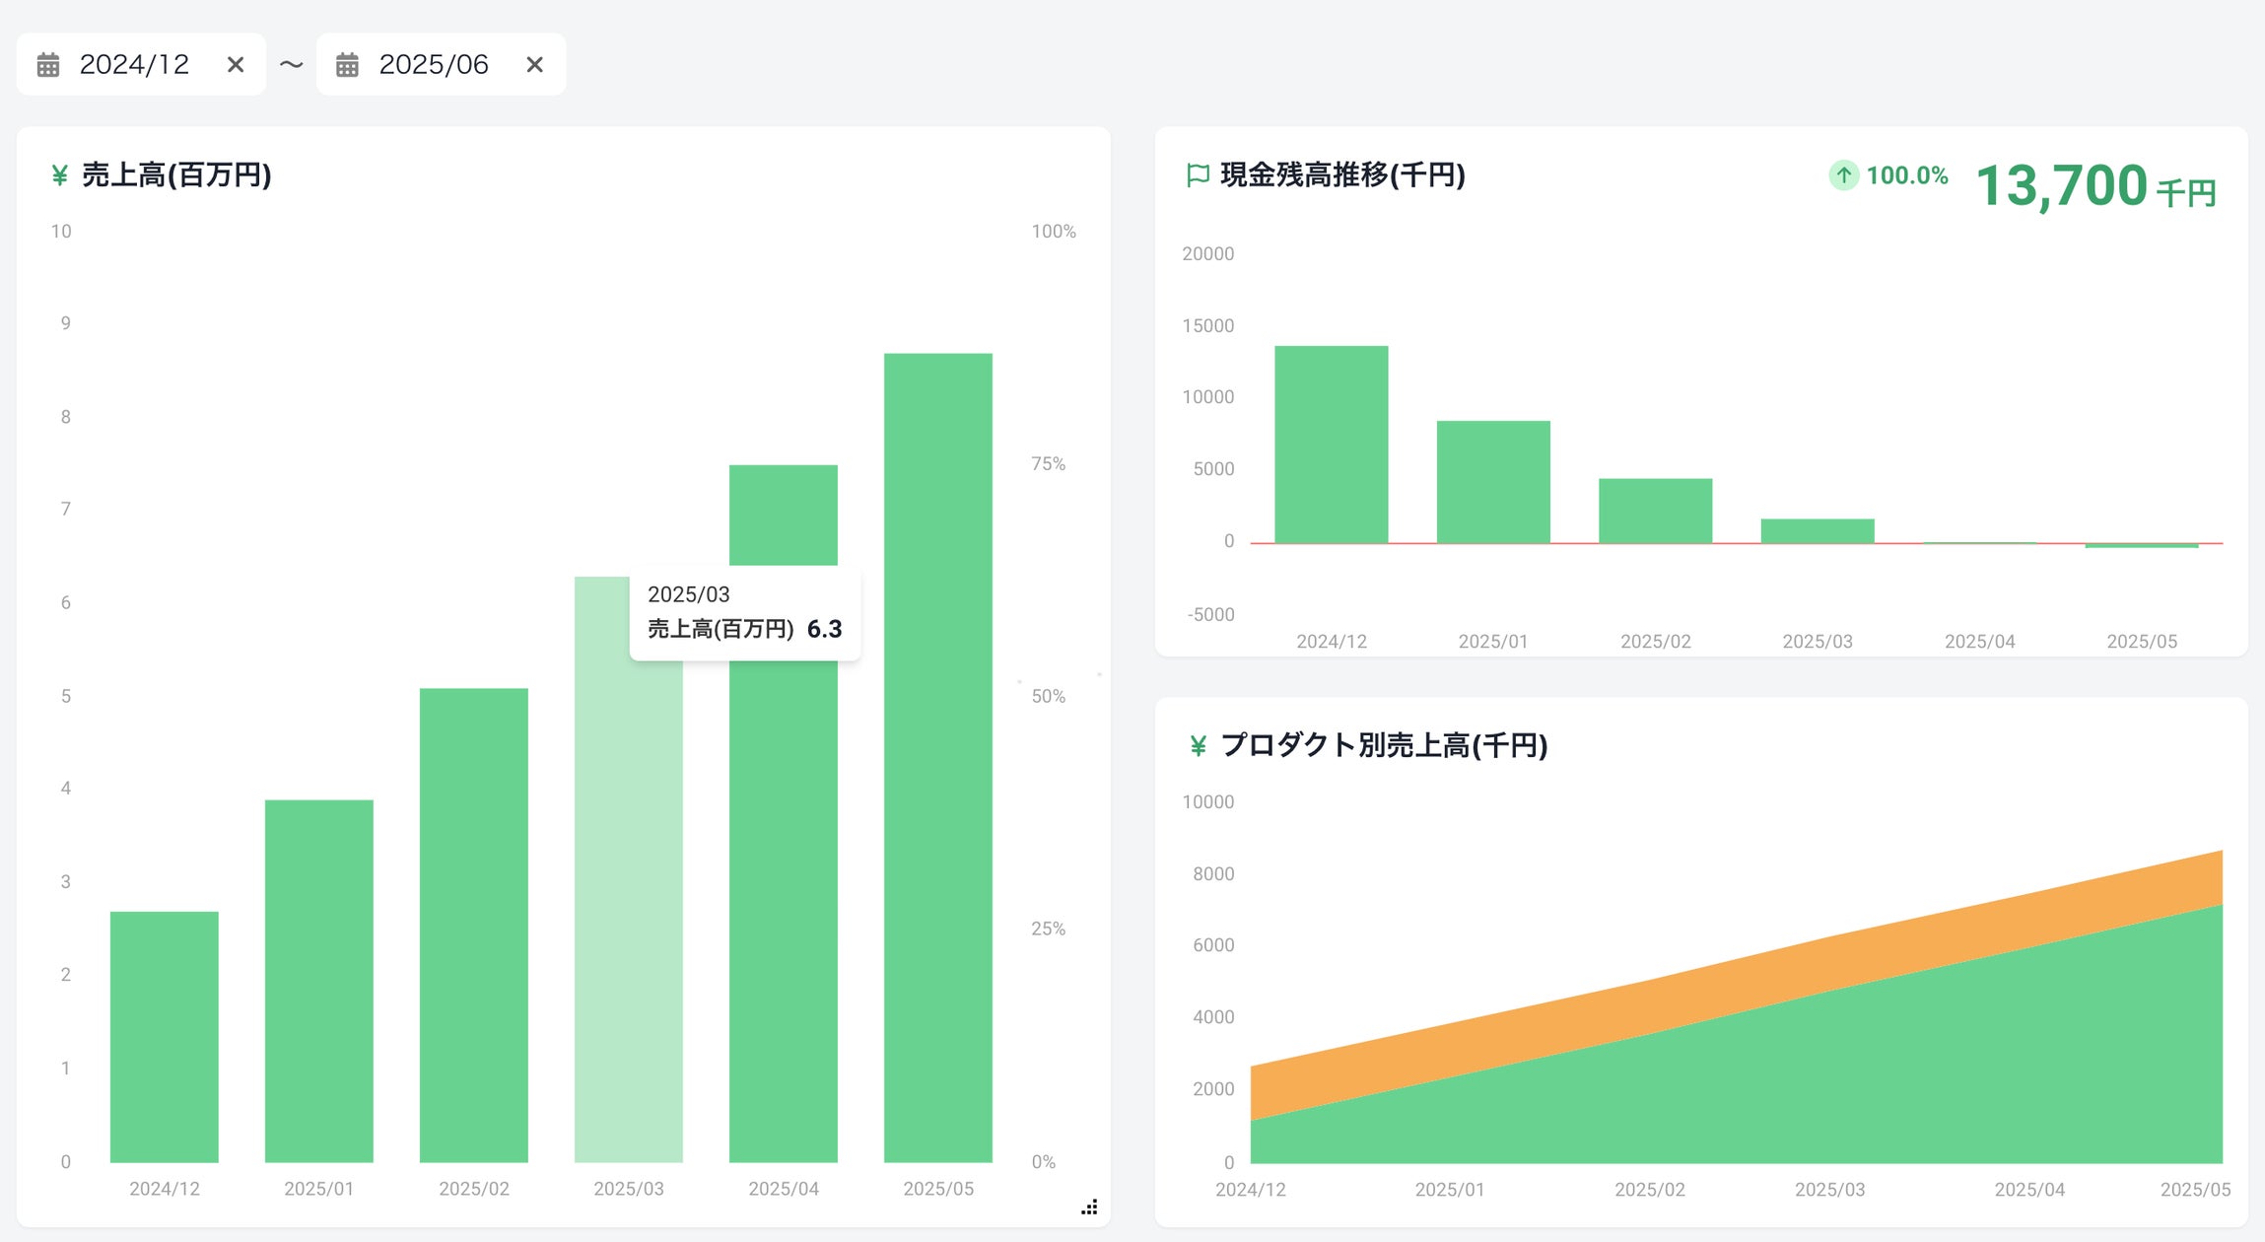Select the 2025/05 bar in sales chart
This screenshot has width=2265, height=1242.
pos(937,757)
